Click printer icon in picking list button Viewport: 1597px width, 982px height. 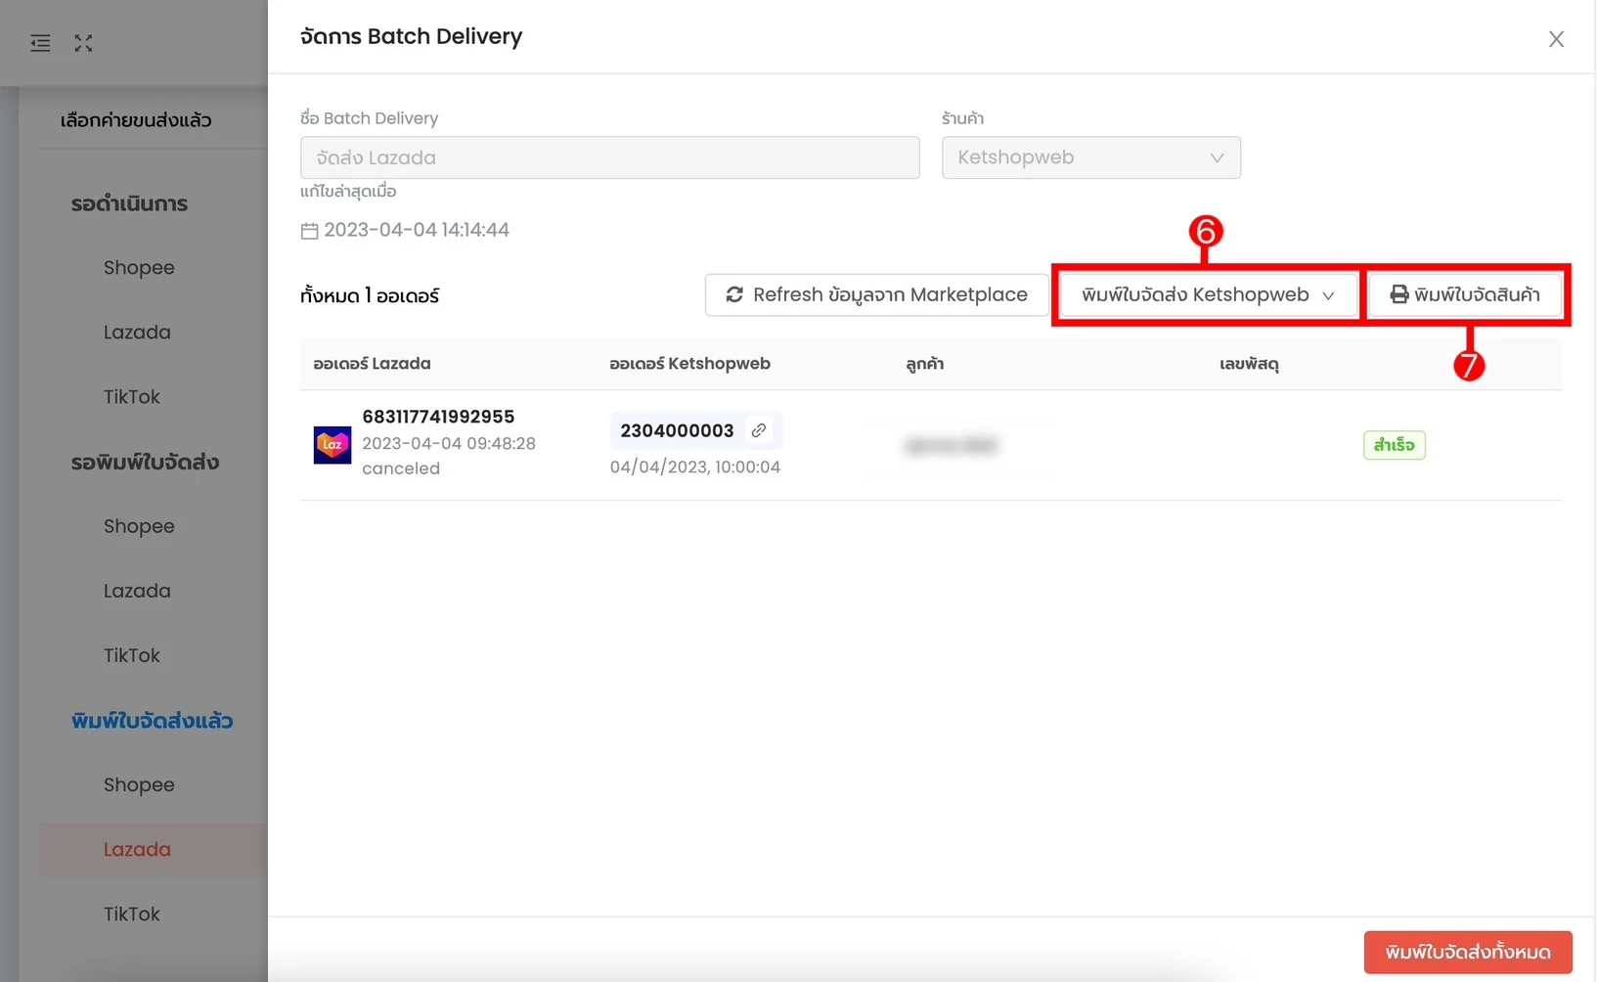[1399, 294]
